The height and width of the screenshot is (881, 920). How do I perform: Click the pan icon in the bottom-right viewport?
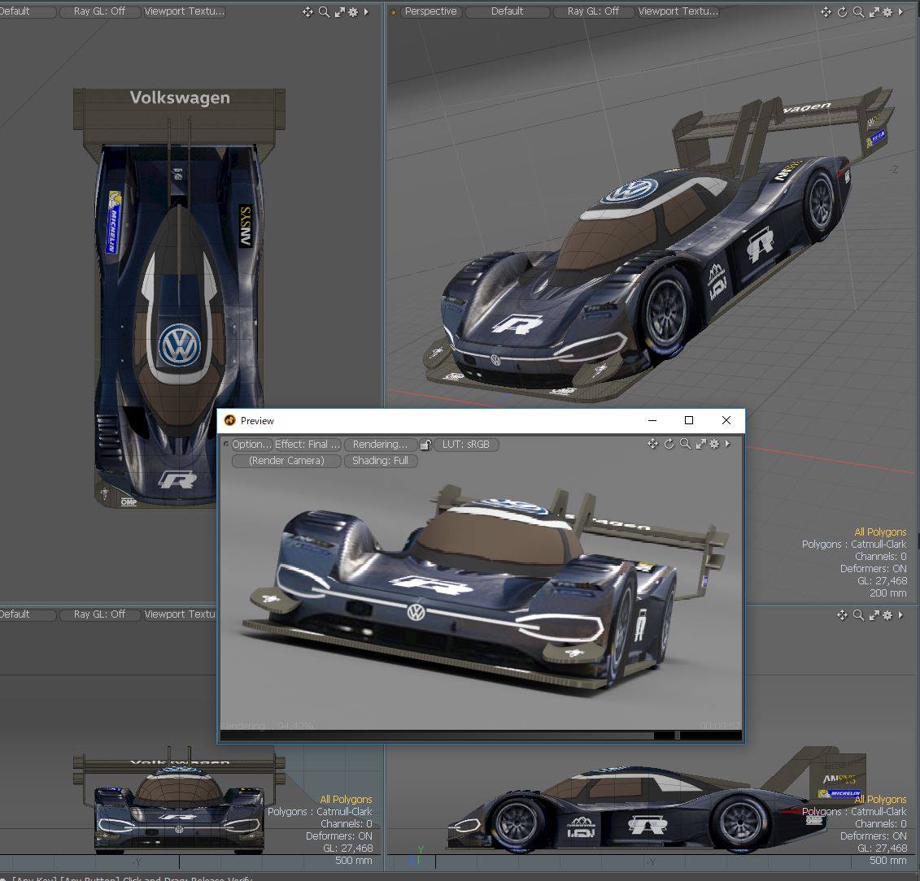pos(842,615)
